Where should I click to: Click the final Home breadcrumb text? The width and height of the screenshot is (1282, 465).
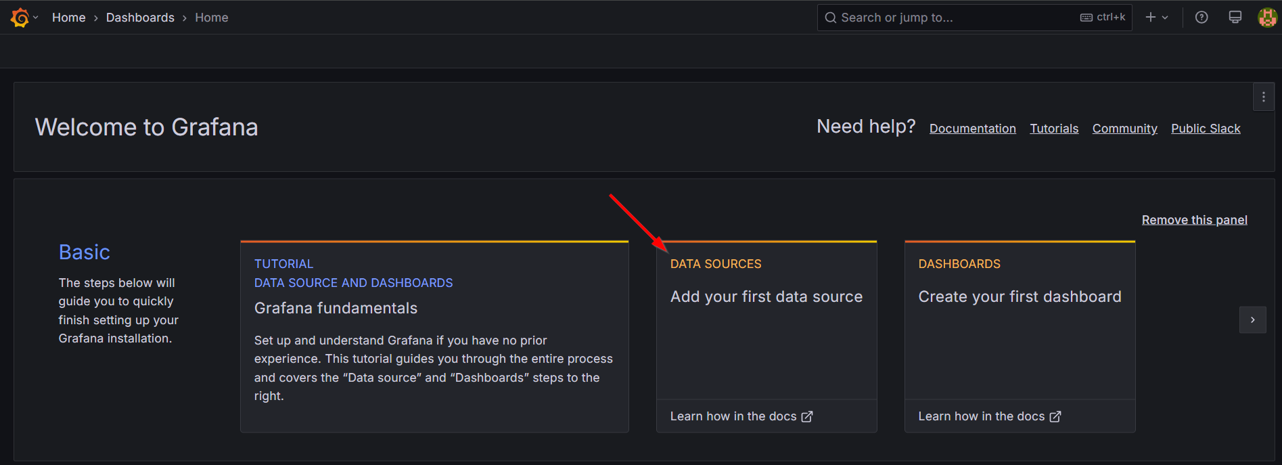pos(212,18)
